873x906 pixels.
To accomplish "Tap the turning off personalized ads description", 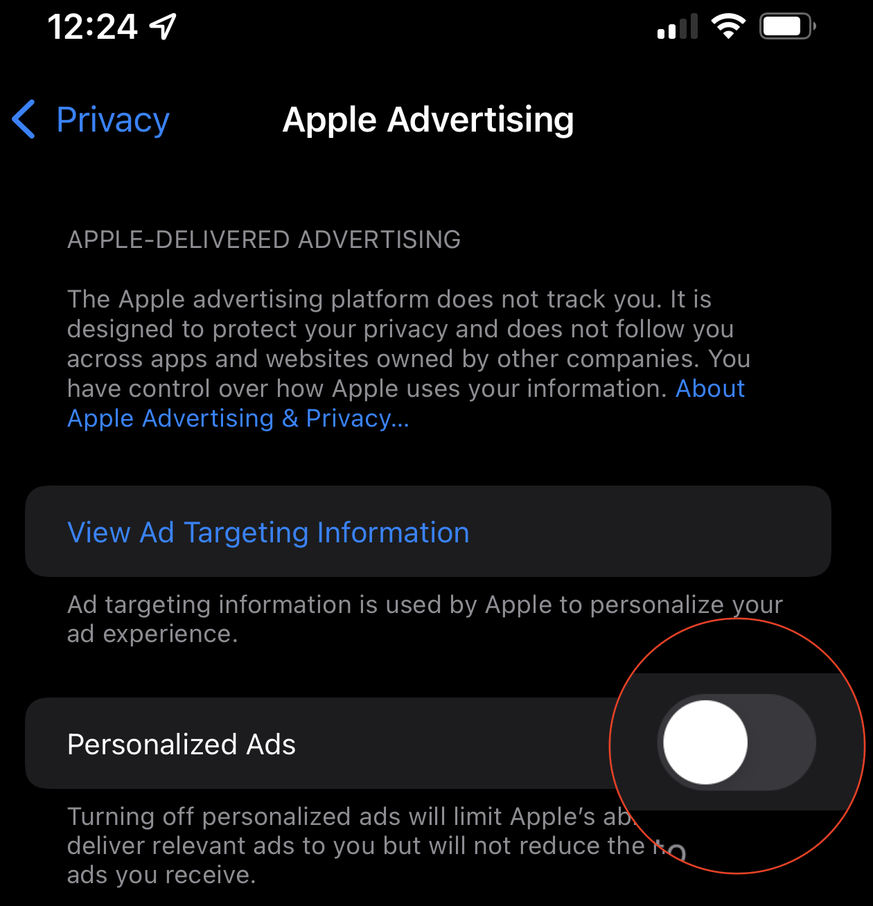I will (x=374, y=846).
